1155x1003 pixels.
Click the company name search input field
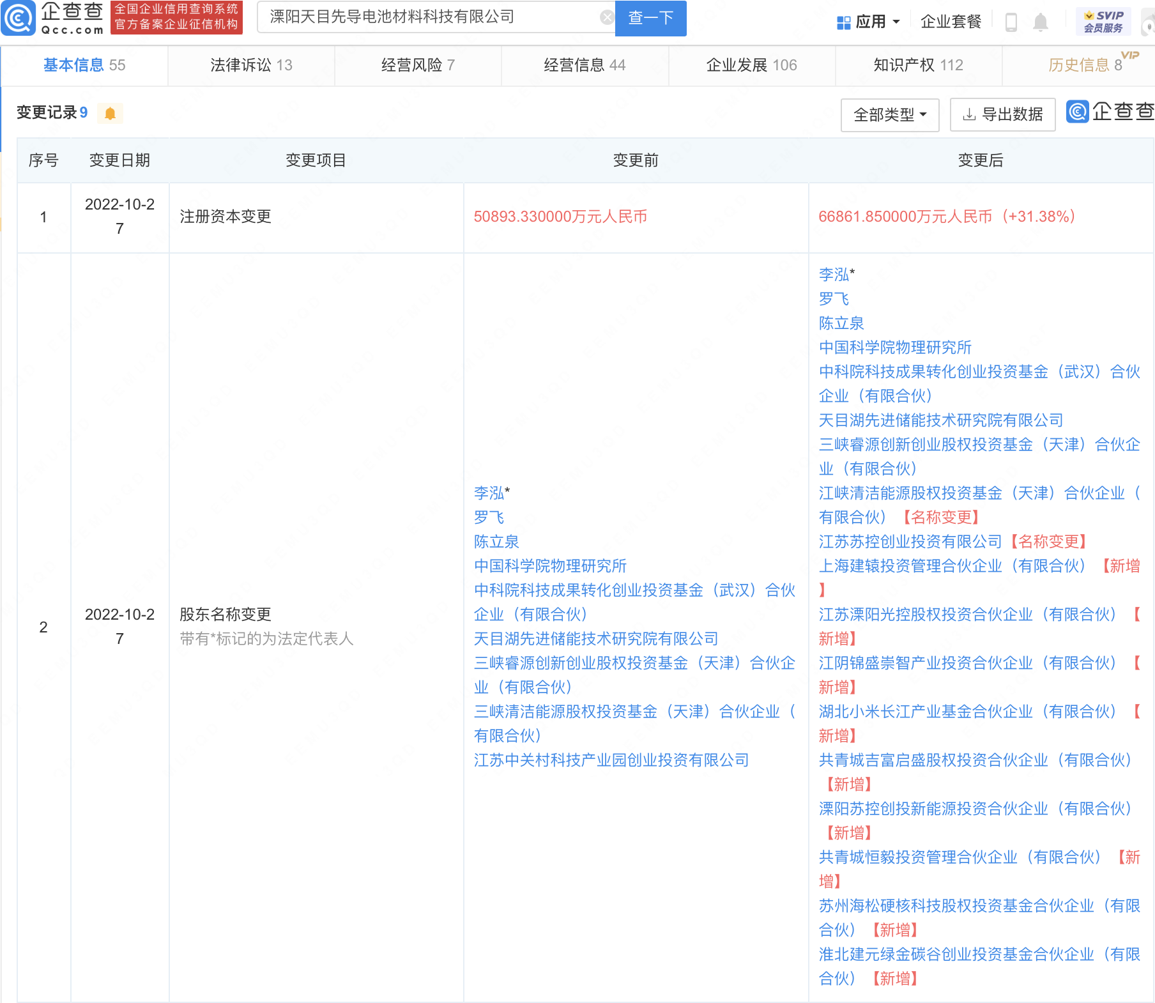tap(428, 17)
